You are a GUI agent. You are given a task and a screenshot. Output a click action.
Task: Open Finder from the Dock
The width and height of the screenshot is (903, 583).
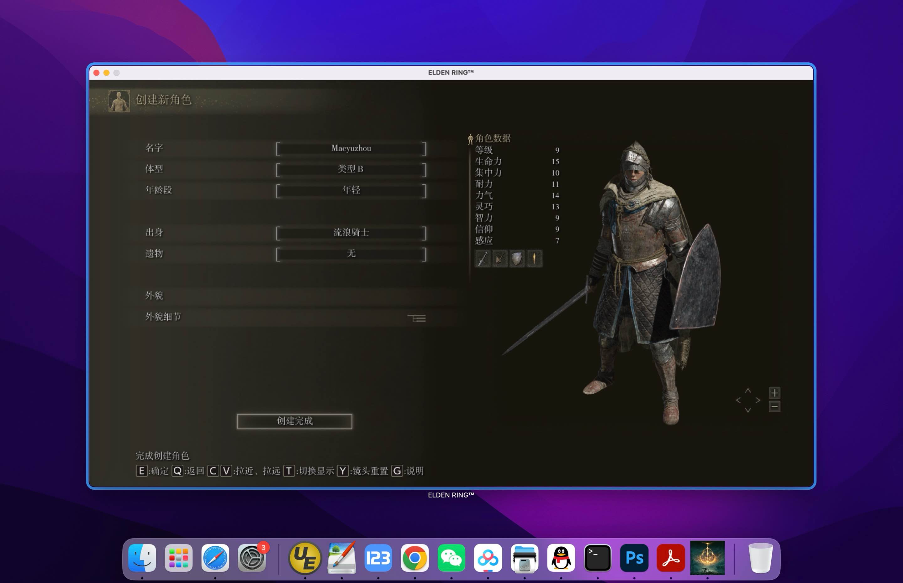(x=142, y=558)
